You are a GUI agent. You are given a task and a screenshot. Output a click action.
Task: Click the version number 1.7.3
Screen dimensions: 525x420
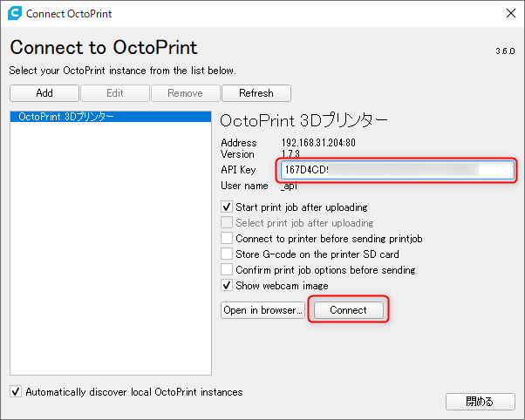(290, 154)
